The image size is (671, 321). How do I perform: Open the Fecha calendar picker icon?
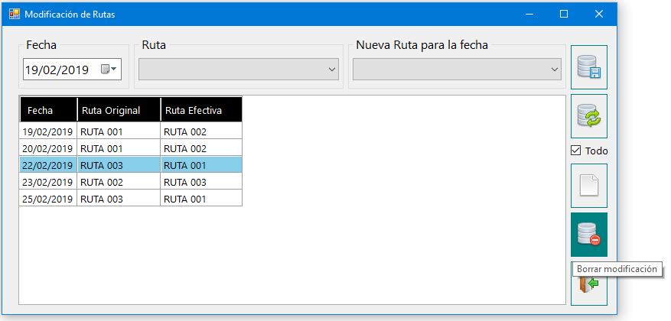109,70
